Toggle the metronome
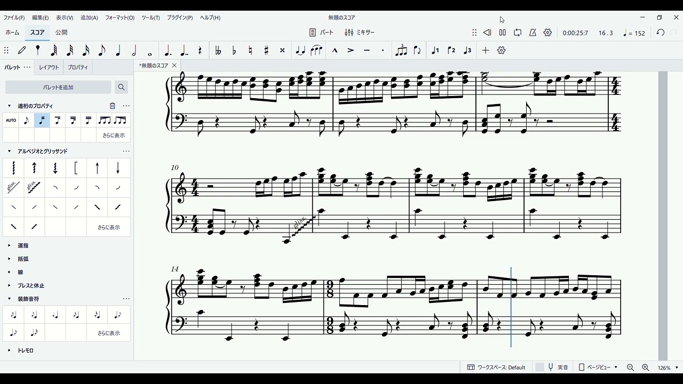Image resolution: width=683 pixels, height=384 pixels. point(533,33)
